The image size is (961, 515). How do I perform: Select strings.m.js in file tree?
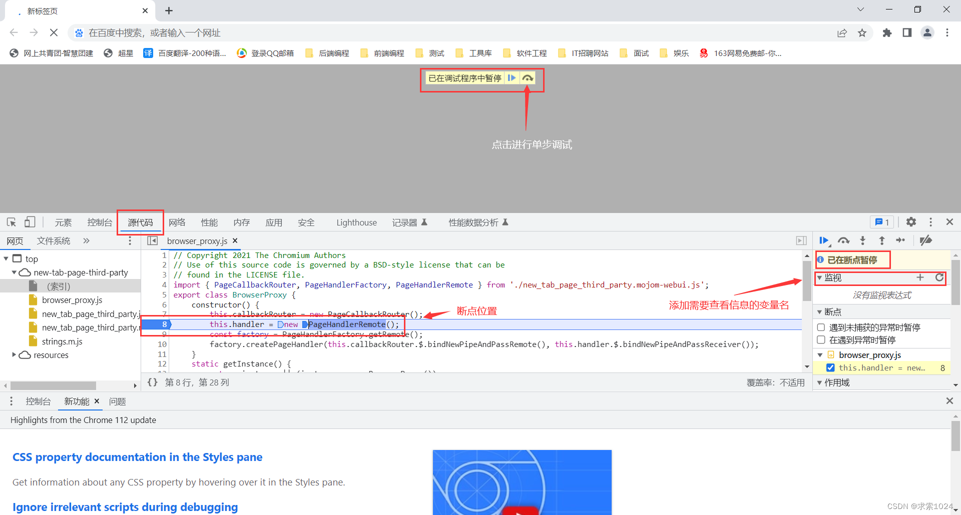click(62, 341)
